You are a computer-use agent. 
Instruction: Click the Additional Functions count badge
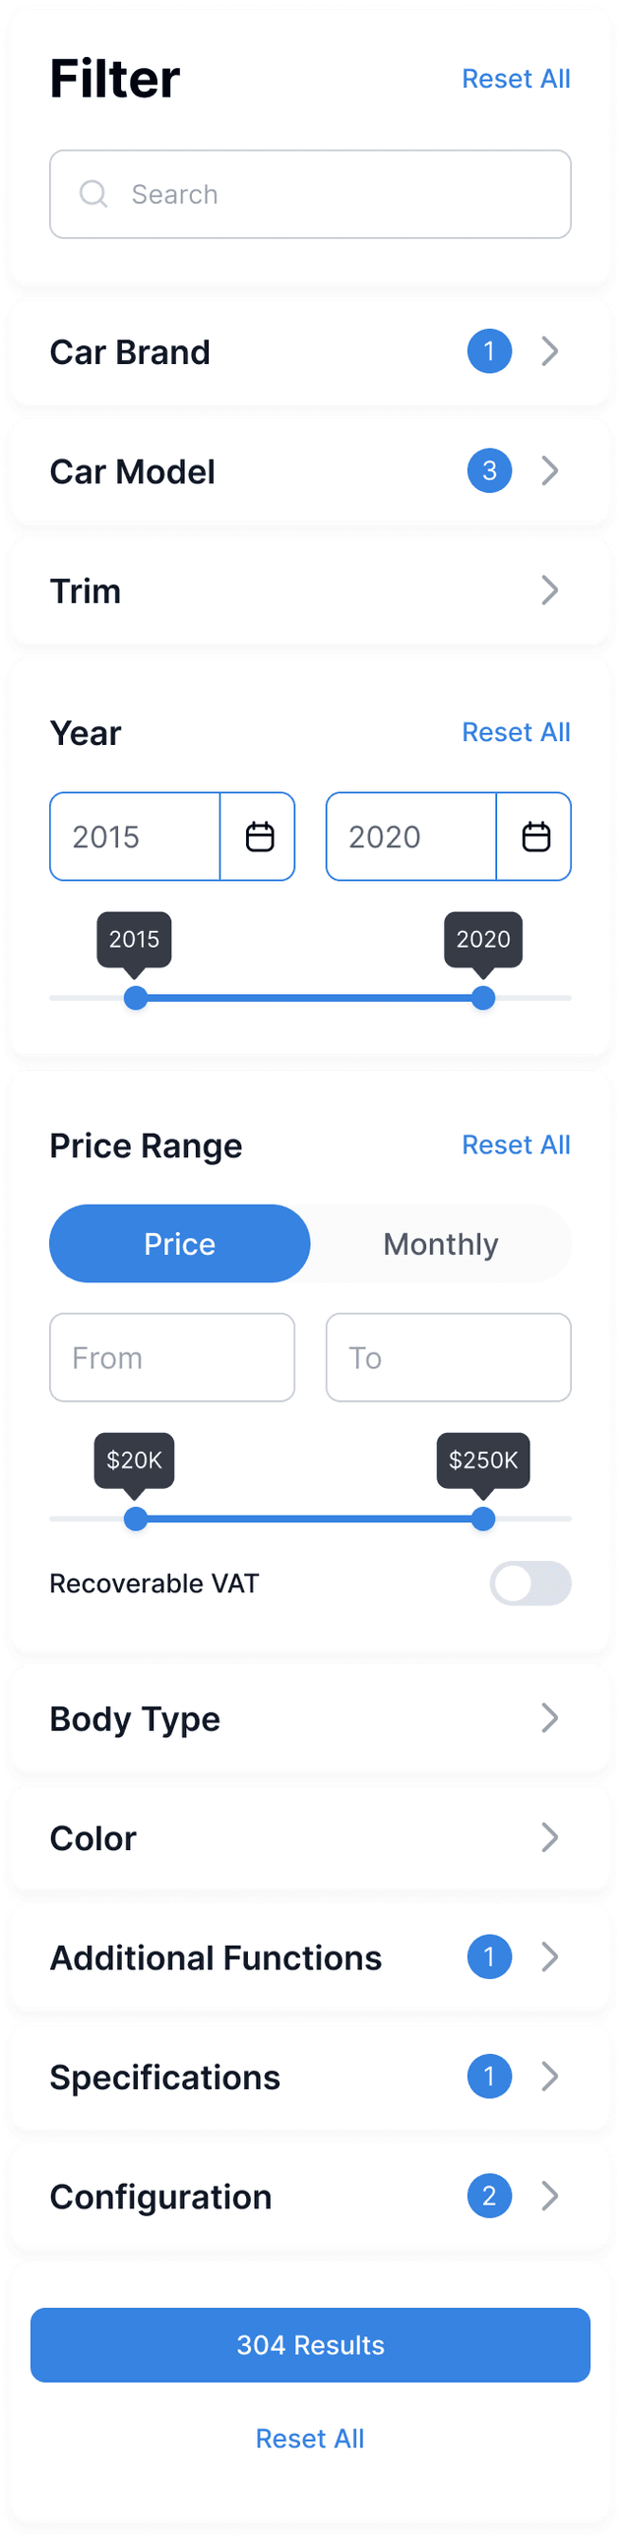(489, 1956)
